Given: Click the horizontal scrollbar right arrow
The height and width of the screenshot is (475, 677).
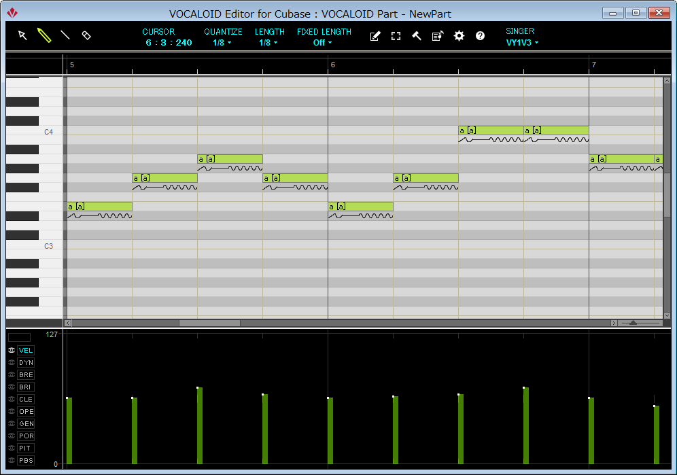Looking at the screenshot, I should tap(614, 323).
